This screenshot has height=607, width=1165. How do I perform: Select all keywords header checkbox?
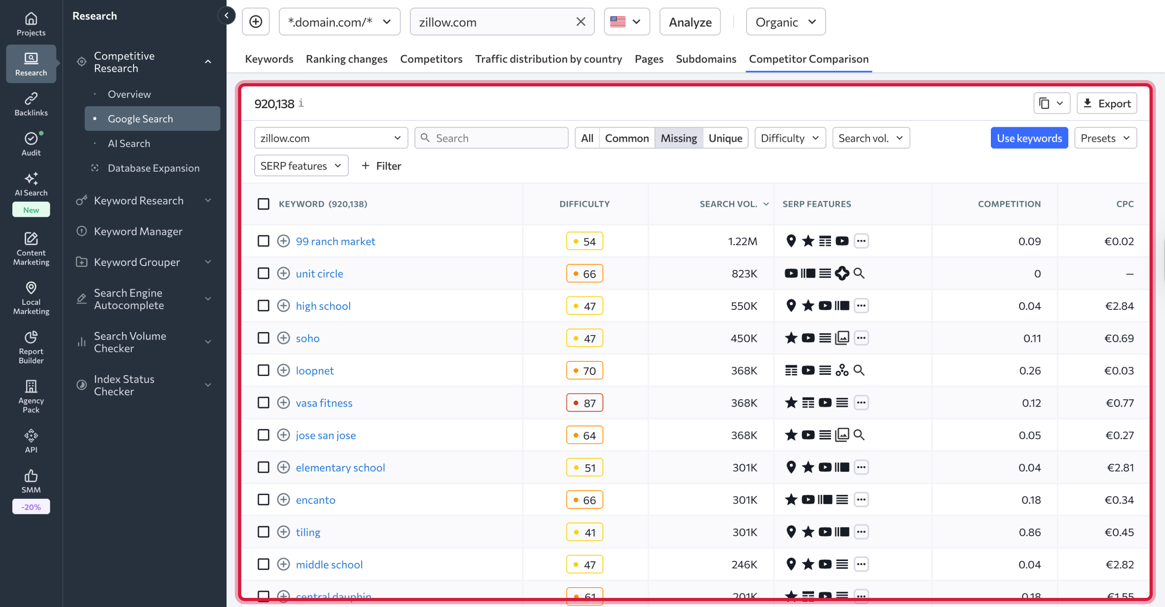[263, 204]
